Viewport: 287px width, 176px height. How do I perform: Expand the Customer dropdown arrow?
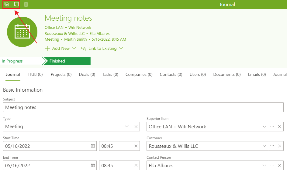[x=264, y=146]
